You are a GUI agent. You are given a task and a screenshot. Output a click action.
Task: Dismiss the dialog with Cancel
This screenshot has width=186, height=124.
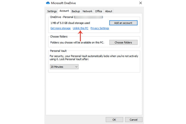tap(134, 120)
